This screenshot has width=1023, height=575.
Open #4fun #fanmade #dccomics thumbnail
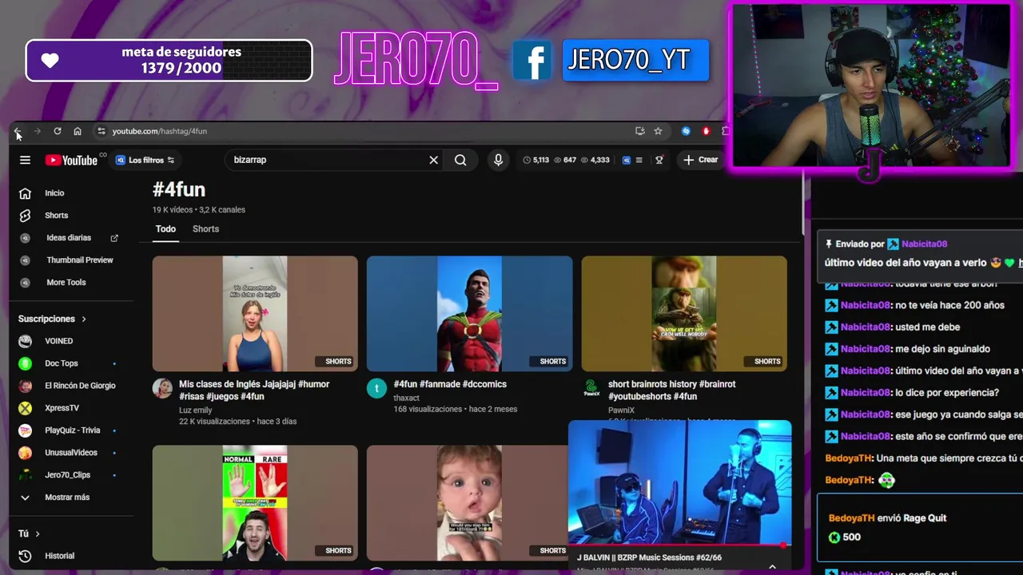click(x=469, y=313)
